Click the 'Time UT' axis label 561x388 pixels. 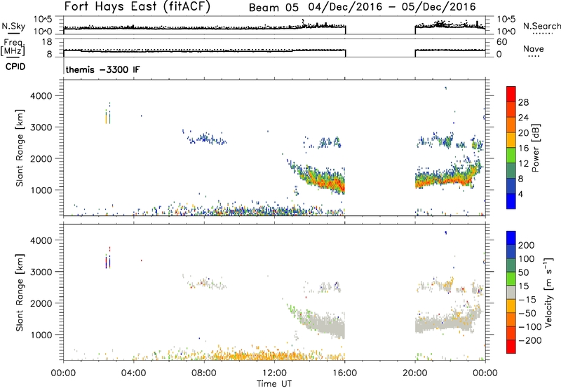tap(274, 383)
